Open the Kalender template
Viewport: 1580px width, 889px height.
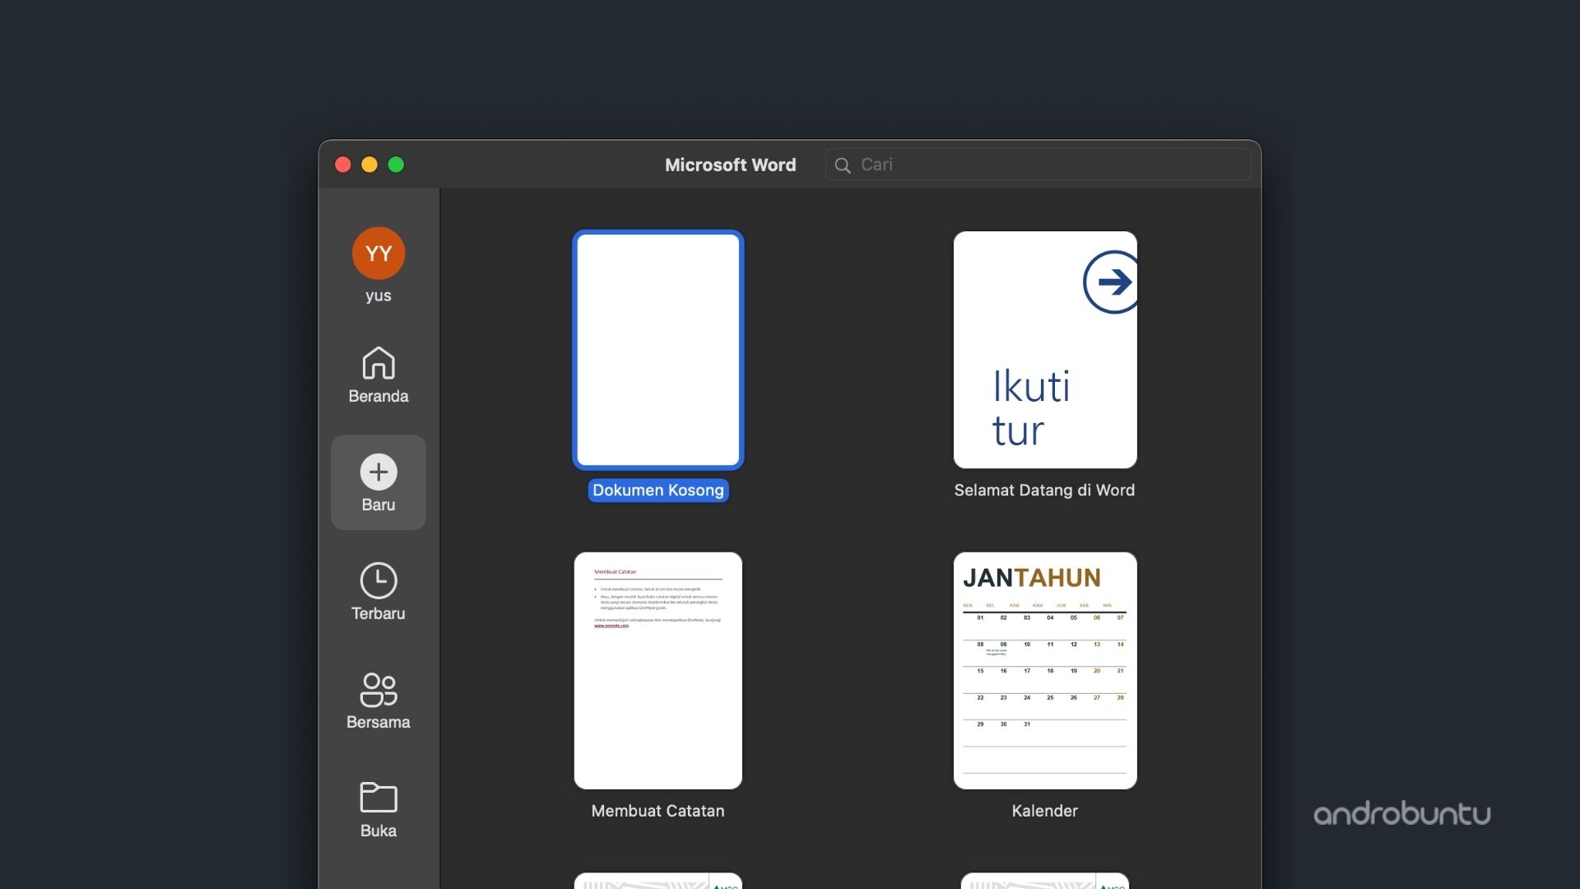point(1044,670)
